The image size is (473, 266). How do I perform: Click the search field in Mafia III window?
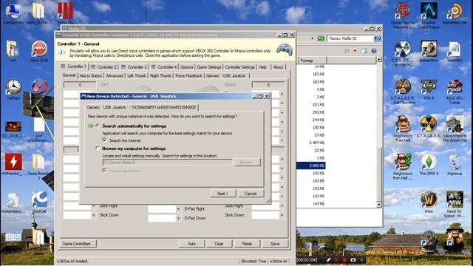[350, 38]
